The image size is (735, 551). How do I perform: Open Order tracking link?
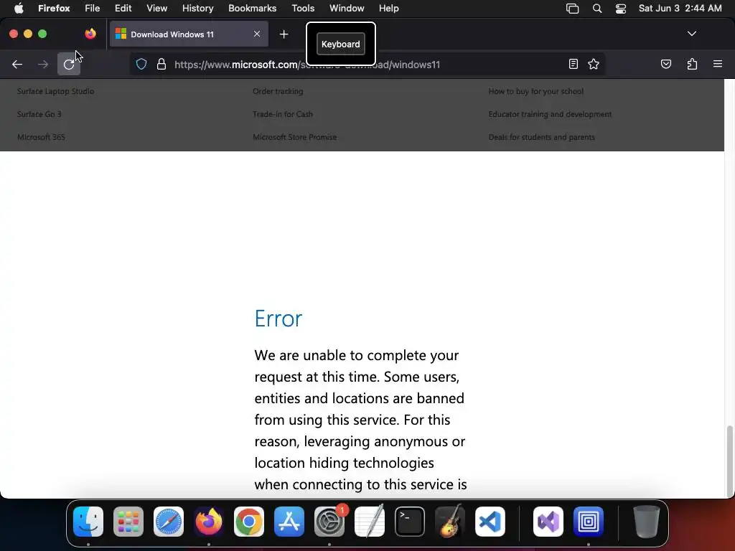[278, 91]
